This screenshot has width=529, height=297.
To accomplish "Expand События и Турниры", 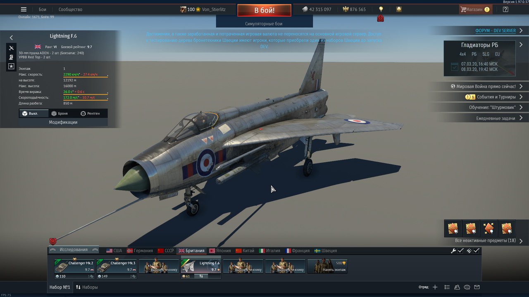I will [521, 97].
